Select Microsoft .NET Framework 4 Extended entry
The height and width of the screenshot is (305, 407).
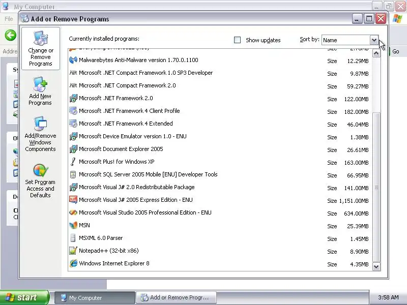click(220, 124)
